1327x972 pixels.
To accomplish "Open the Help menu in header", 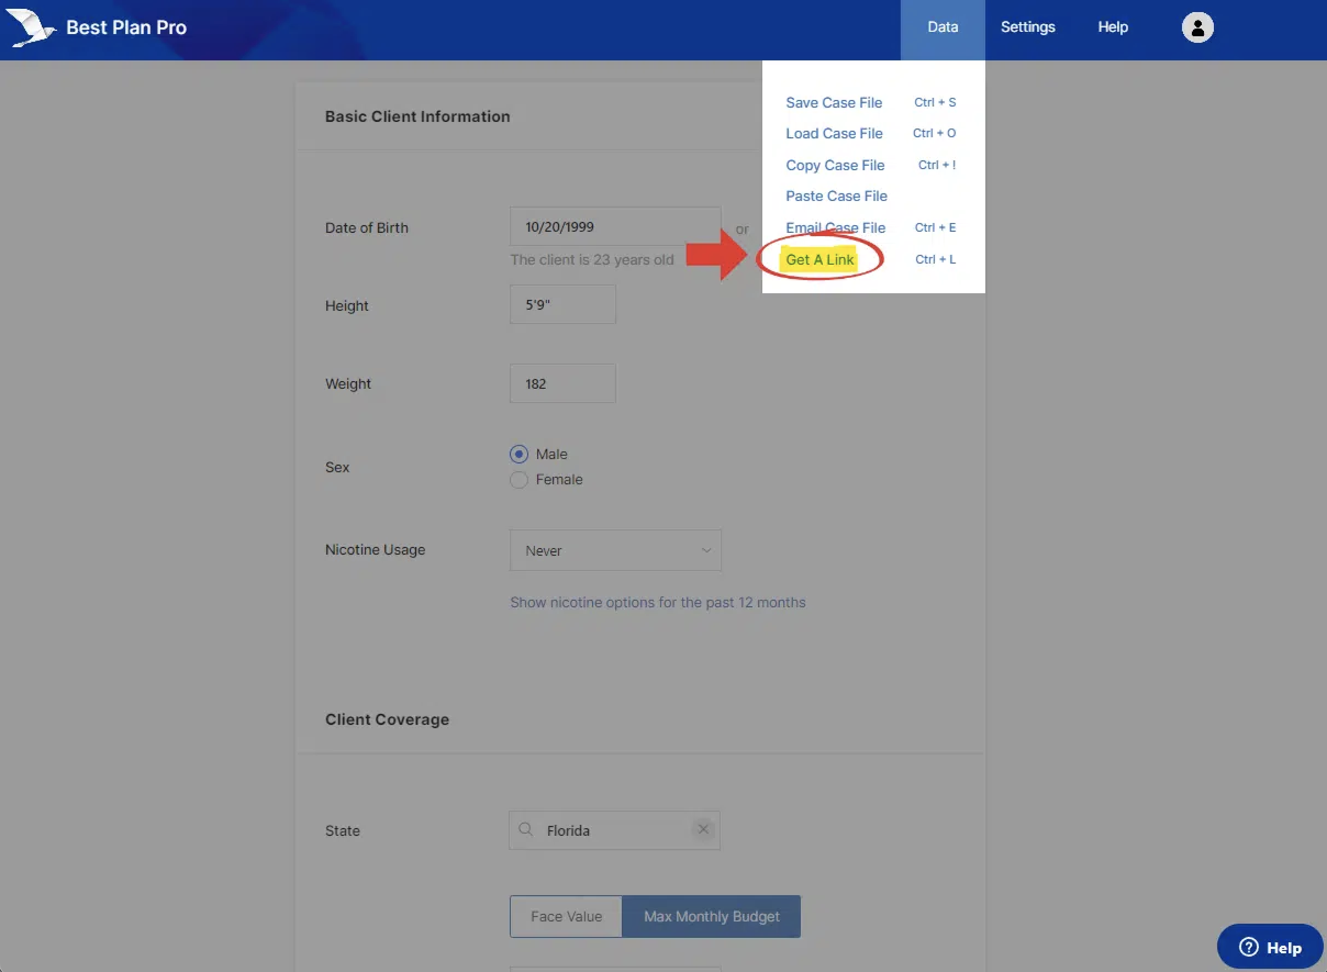I will 1112,27.
